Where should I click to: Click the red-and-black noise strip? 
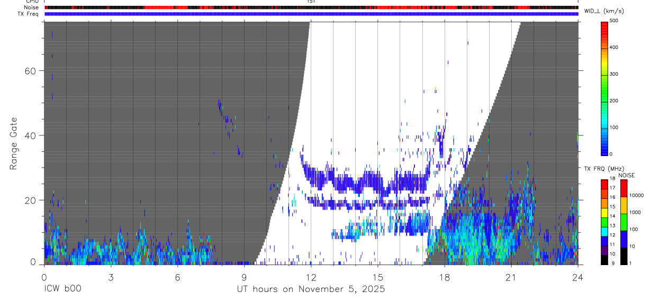311,7
